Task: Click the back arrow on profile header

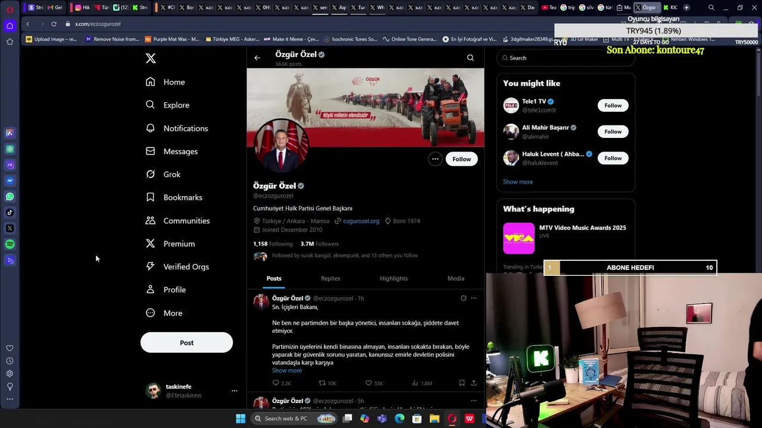Action: 257,58
